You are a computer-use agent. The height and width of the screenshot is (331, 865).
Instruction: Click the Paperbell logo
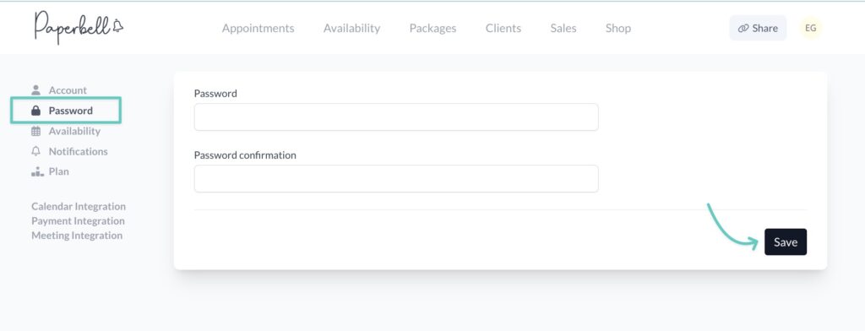pos(79,27)
